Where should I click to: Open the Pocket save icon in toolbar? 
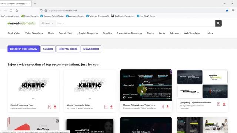tap(233, 10)
